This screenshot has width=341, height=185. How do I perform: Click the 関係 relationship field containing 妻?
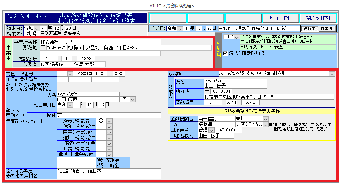click(108, 115)
